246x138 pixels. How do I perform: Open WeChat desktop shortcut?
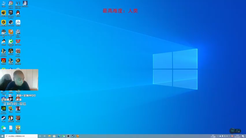3,128
